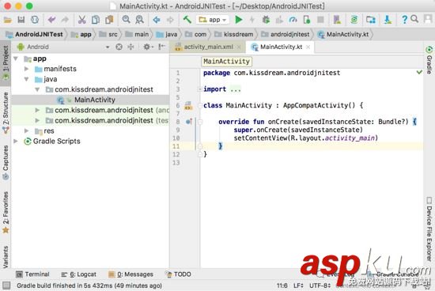Click the Help question mark icon
Screen dimensions: 435x291
404,20
